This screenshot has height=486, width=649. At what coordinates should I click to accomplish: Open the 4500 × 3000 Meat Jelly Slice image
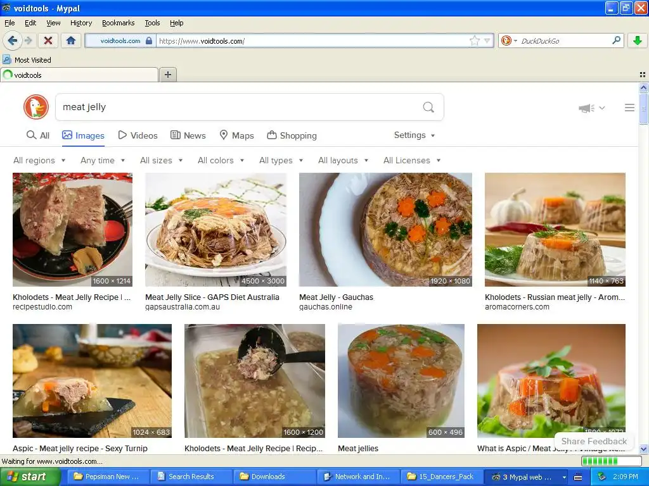click(215, 229)
